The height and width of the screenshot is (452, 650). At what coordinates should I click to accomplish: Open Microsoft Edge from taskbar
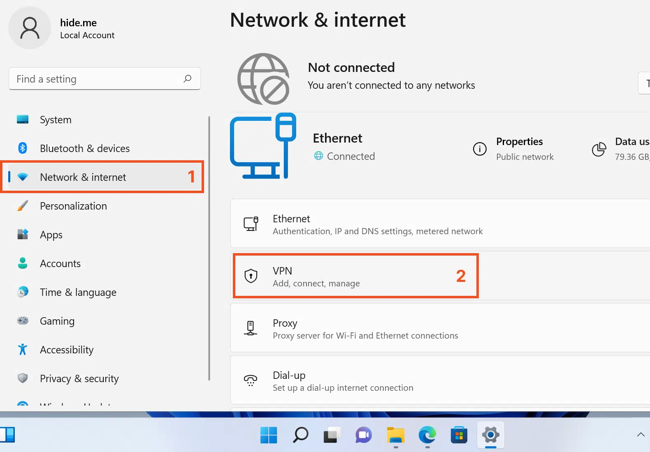[x=427, y=435]
